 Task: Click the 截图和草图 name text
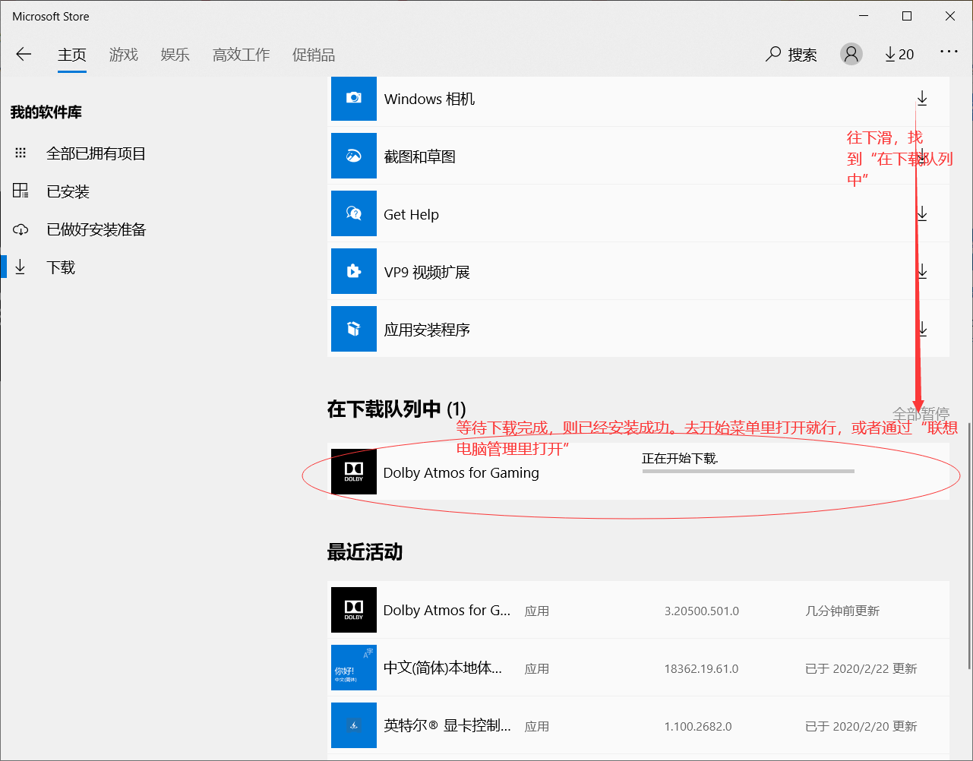419,156
